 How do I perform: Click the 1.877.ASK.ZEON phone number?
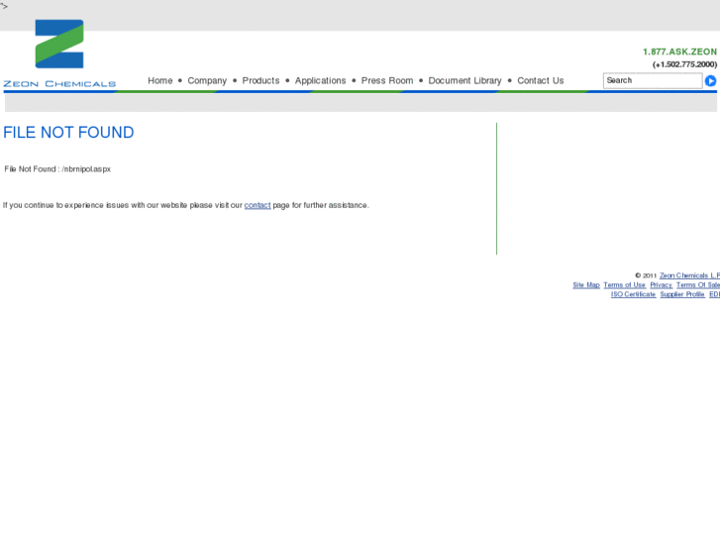pos(679,52)
